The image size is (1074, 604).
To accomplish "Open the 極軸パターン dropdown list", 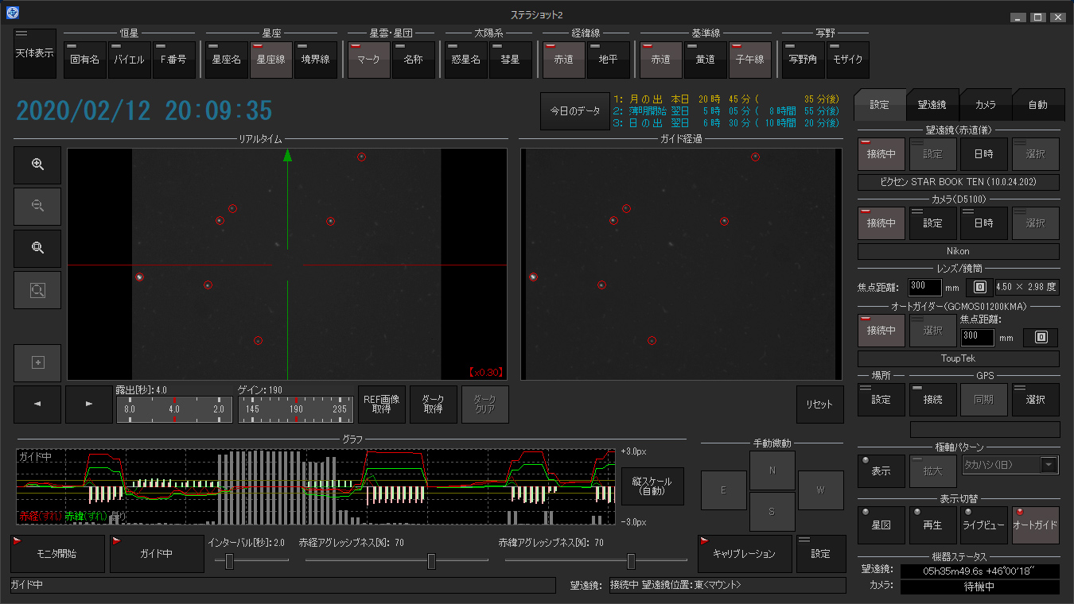I will pos(1049,466).
